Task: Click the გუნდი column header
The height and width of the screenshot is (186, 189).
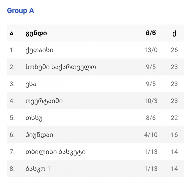Action: (36, 33)
